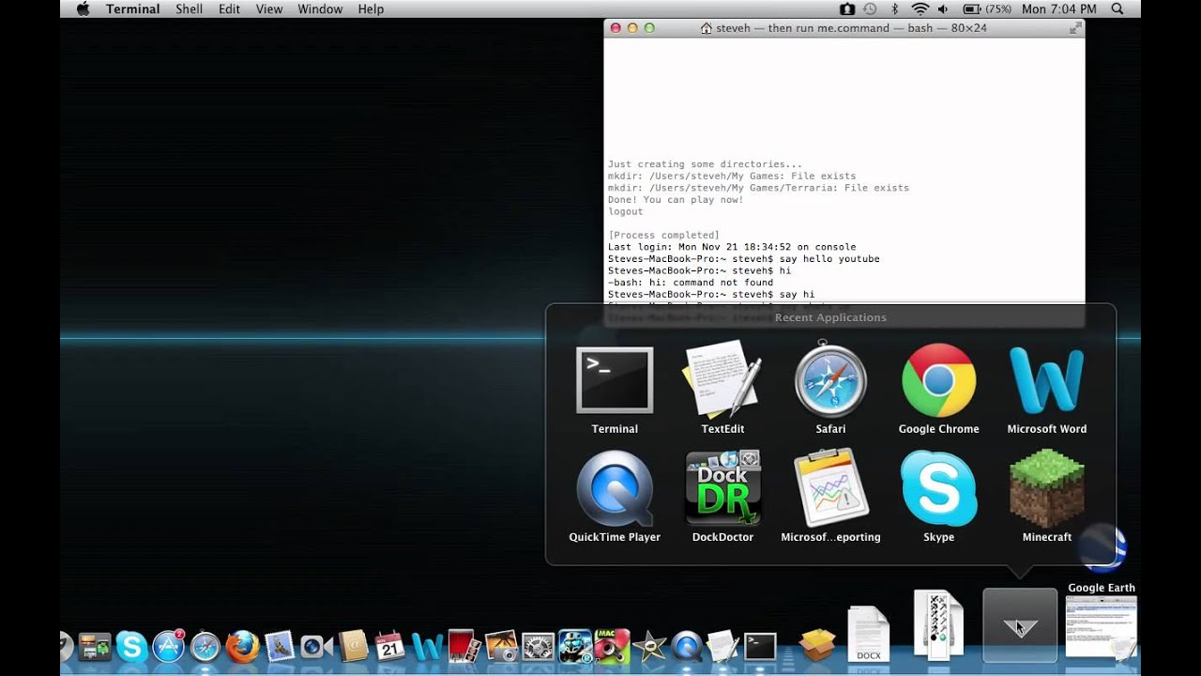This screenshot has width=1201, height=676.
Task: Collapse the Recent Applications stack in Dock
Action: click(1020, 625)
